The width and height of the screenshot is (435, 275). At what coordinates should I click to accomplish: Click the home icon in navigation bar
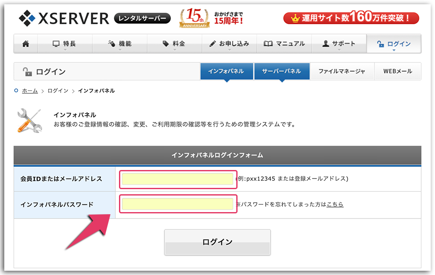click(x=26, y=44)
